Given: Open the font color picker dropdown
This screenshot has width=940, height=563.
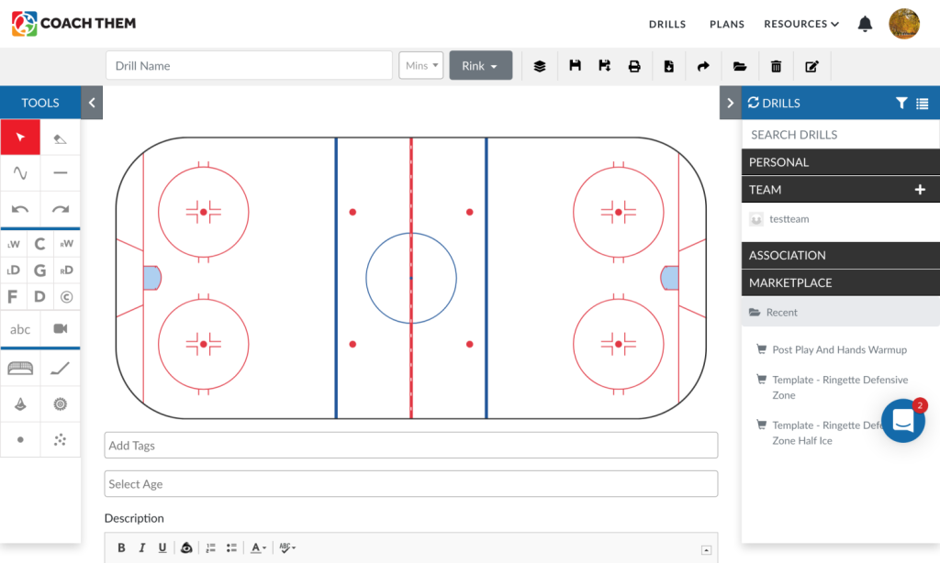Looking at the screenshot, I should 259,548.
